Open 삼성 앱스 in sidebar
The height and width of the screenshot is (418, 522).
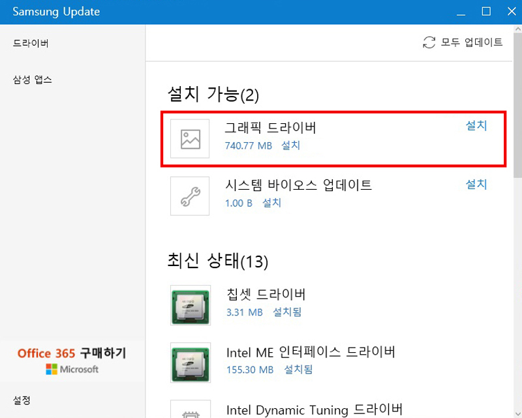click(x=32, y=80)
